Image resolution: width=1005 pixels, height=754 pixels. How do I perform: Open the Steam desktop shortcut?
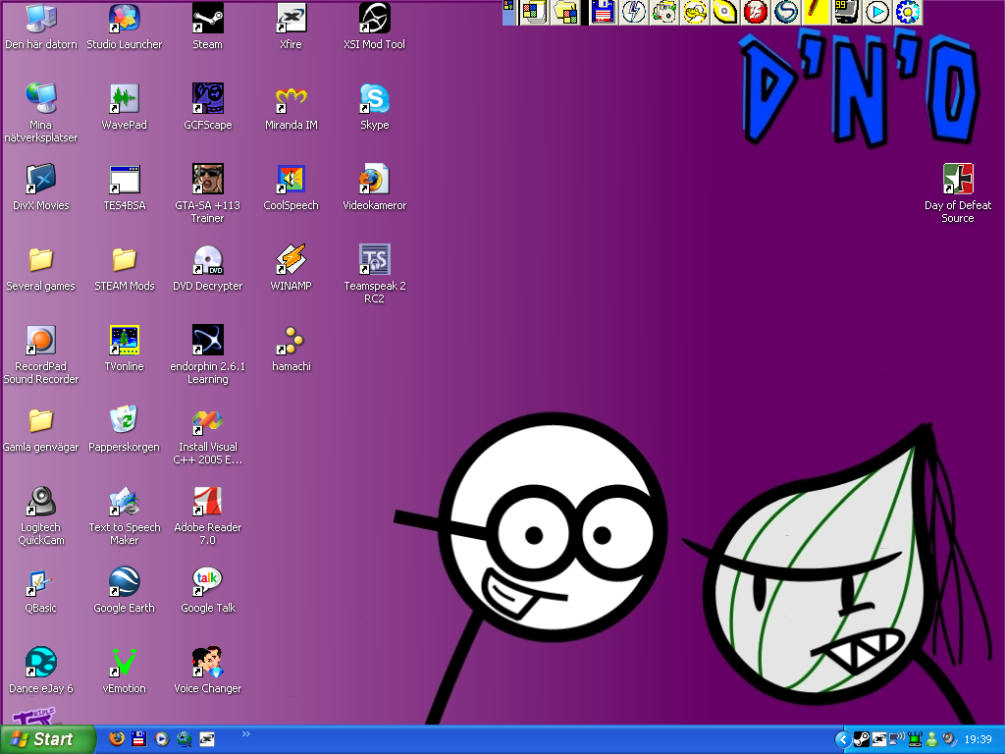207,18
